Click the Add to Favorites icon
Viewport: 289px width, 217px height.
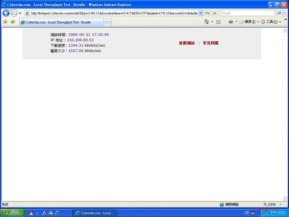13,22
